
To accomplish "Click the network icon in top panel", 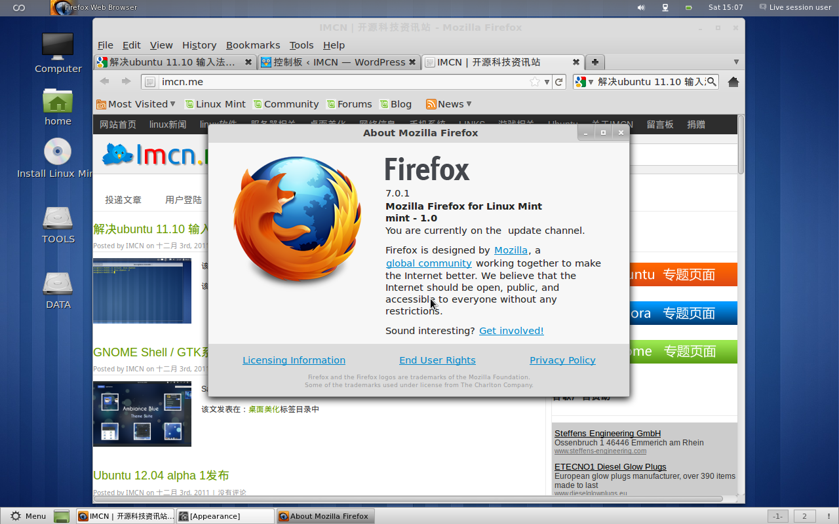I will tap(665, 7).
